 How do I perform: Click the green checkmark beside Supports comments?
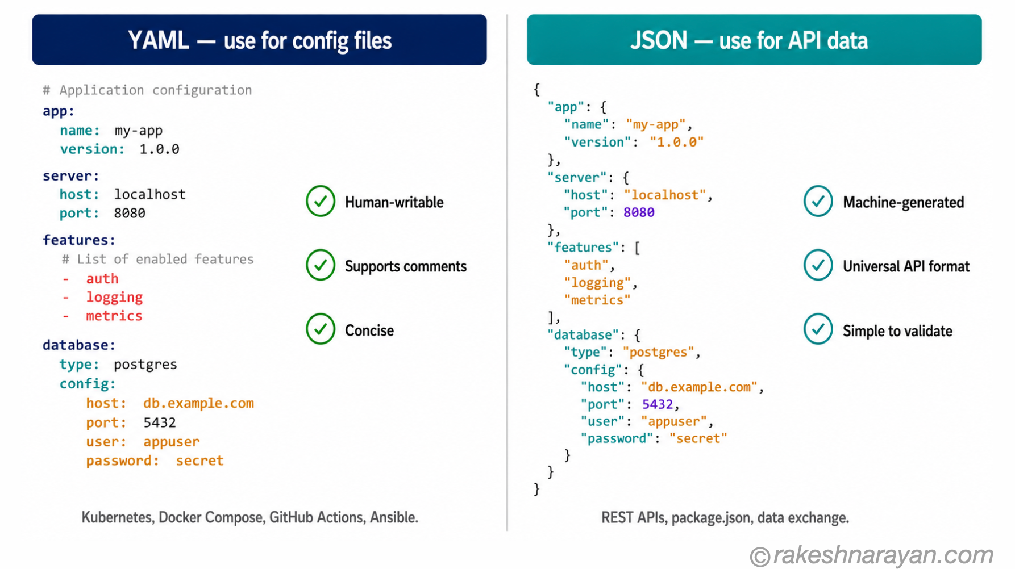(321, 265)
